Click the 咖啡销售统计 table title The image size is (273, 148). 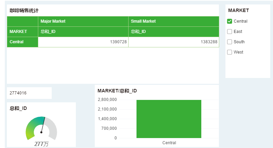point(24,11)
